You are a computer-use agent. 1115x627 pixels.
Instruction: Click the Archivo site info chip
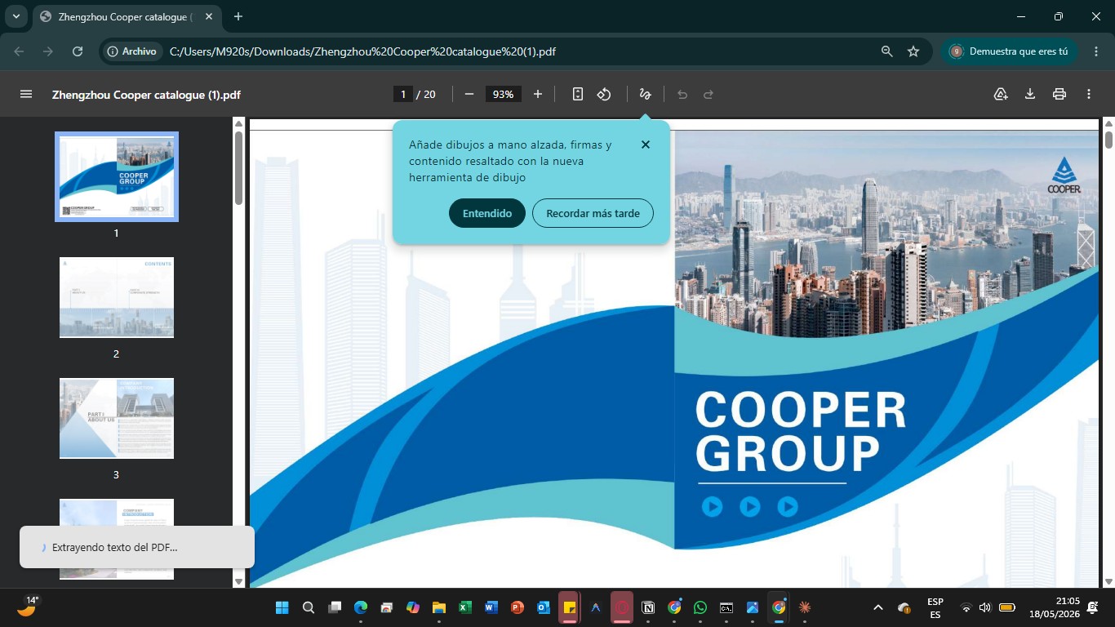(x=131, y=51)
